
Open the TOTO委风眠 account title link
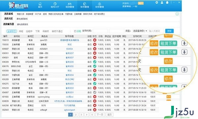[x=69, y=105]
